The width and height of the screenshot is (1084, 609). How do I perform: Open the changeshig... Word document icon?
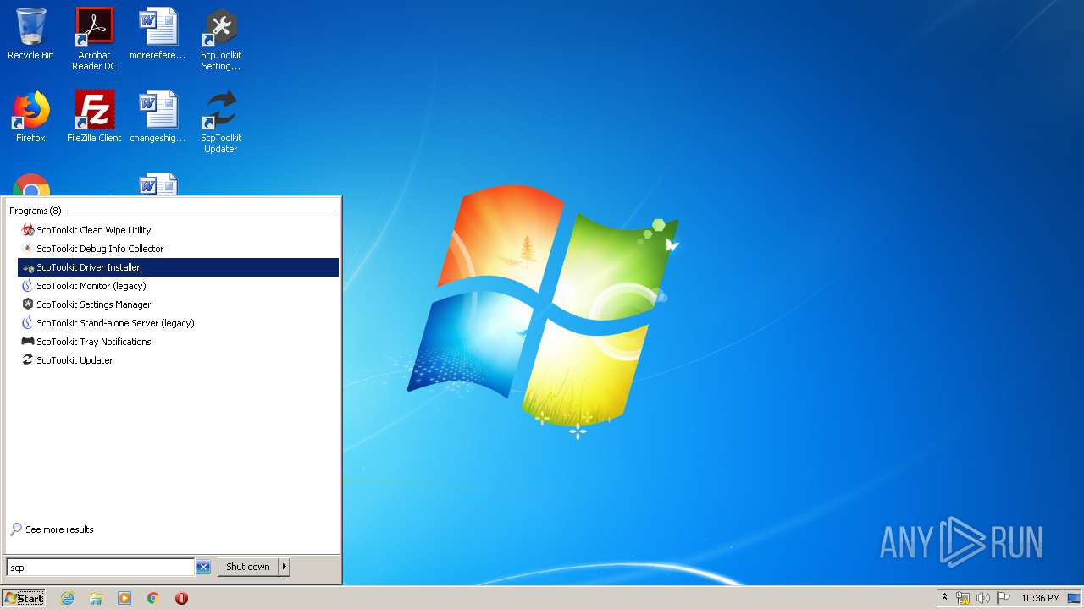(x=158, y=117)
